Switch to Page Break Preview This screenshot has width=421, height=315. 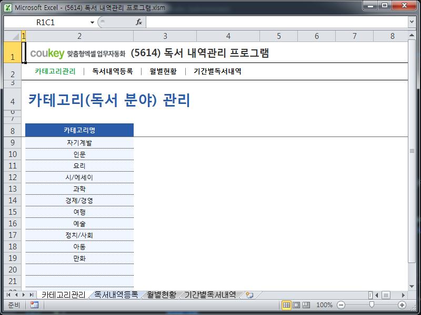306,305
